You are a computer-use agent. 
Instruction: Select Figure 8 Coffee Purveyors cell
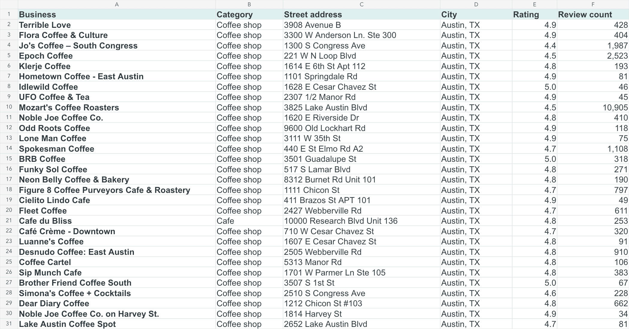click(117, 190)
